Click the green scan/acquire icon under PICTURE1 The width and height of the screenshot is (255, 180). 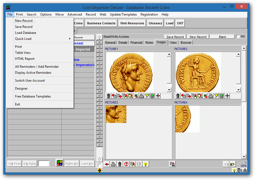(136, 96)
